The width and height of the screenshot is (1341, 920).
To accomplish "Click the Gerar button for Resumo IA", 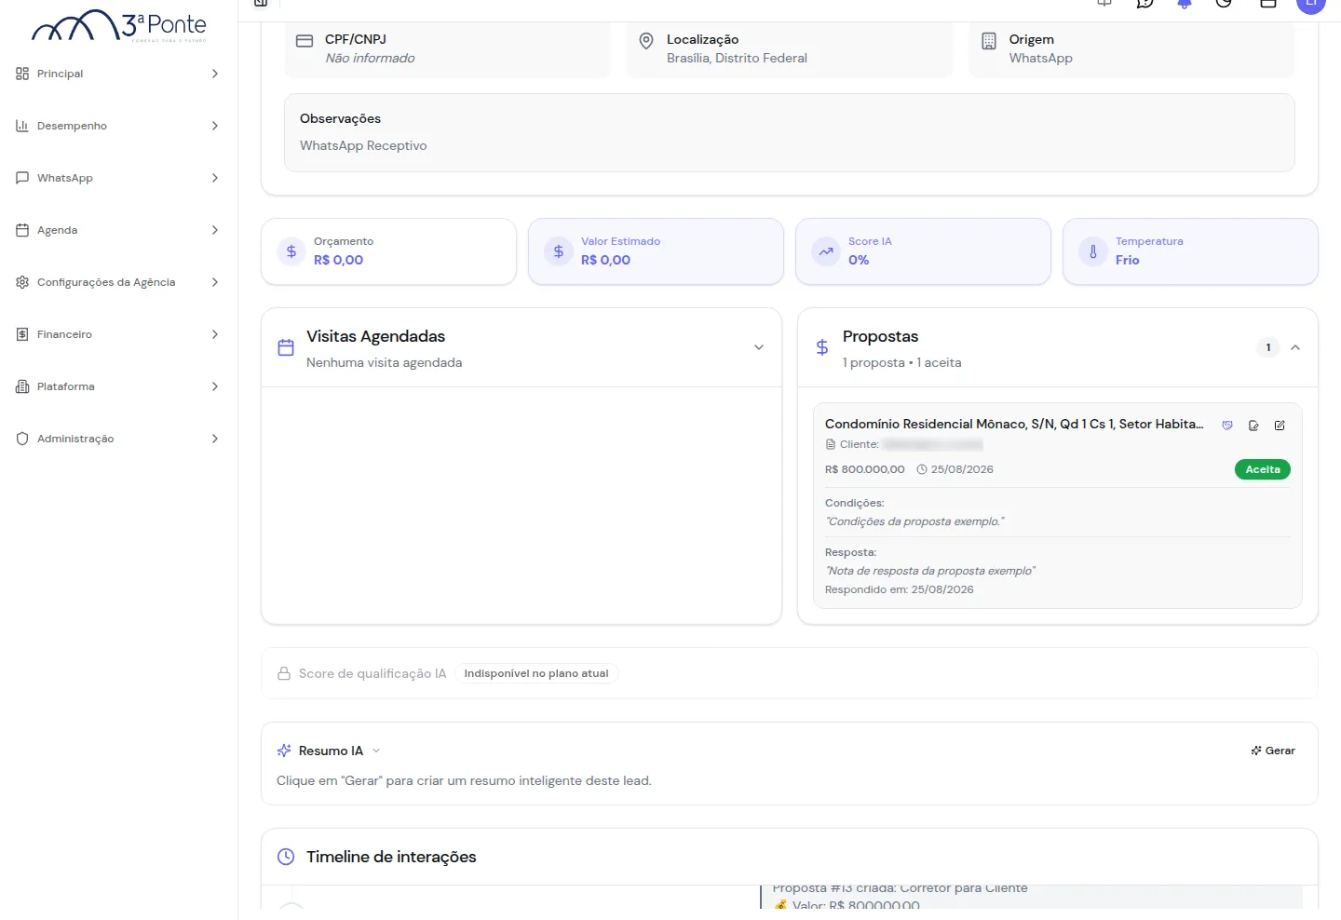I will pos(1273,751).
